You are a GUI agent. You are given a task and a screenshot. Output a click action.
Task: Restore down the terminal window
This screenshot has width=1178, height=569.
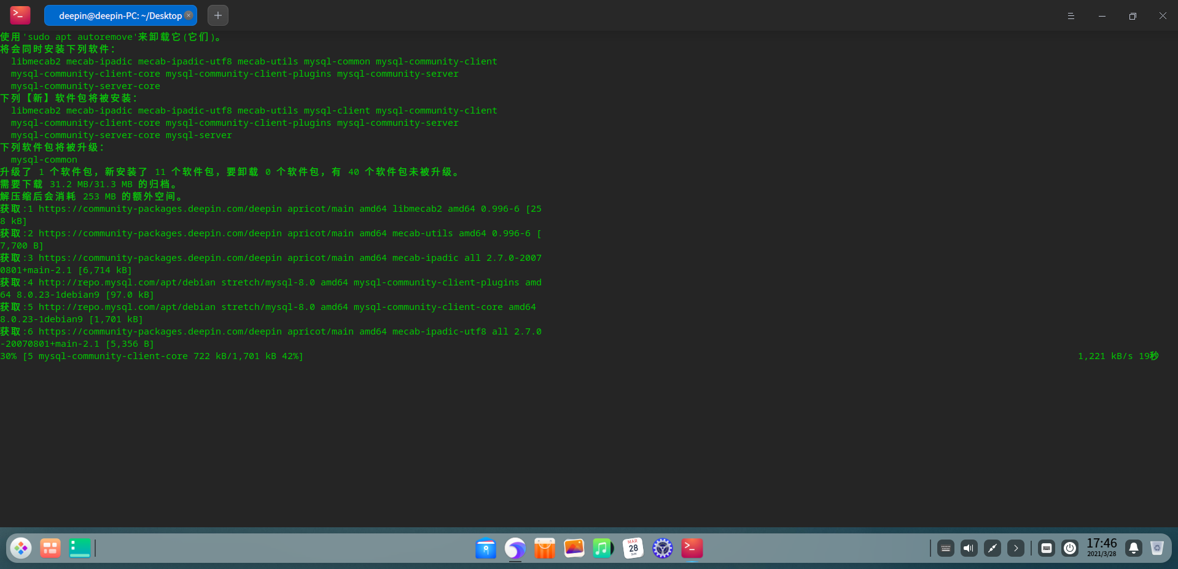coord(1133,16)
